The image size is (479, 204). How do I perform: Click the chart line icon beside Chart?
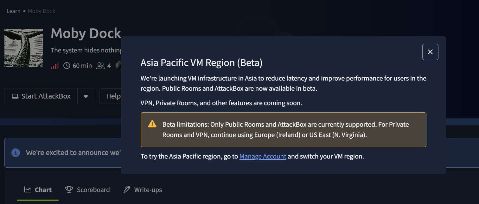[28, 190]
